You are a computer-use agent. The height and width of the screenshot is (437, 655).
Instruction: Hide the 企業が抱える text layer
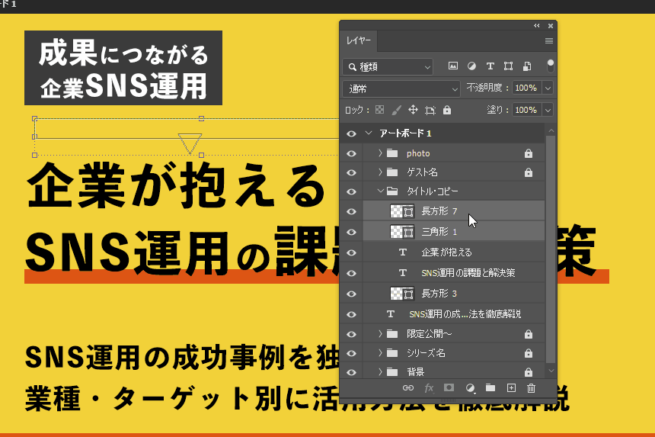351,252
